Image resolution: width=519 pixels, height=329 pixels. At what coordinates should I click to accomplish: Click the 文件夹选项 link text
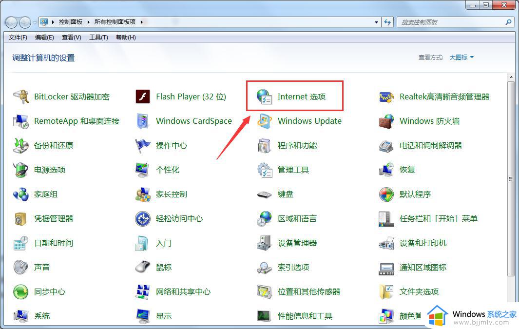point(419,292)
